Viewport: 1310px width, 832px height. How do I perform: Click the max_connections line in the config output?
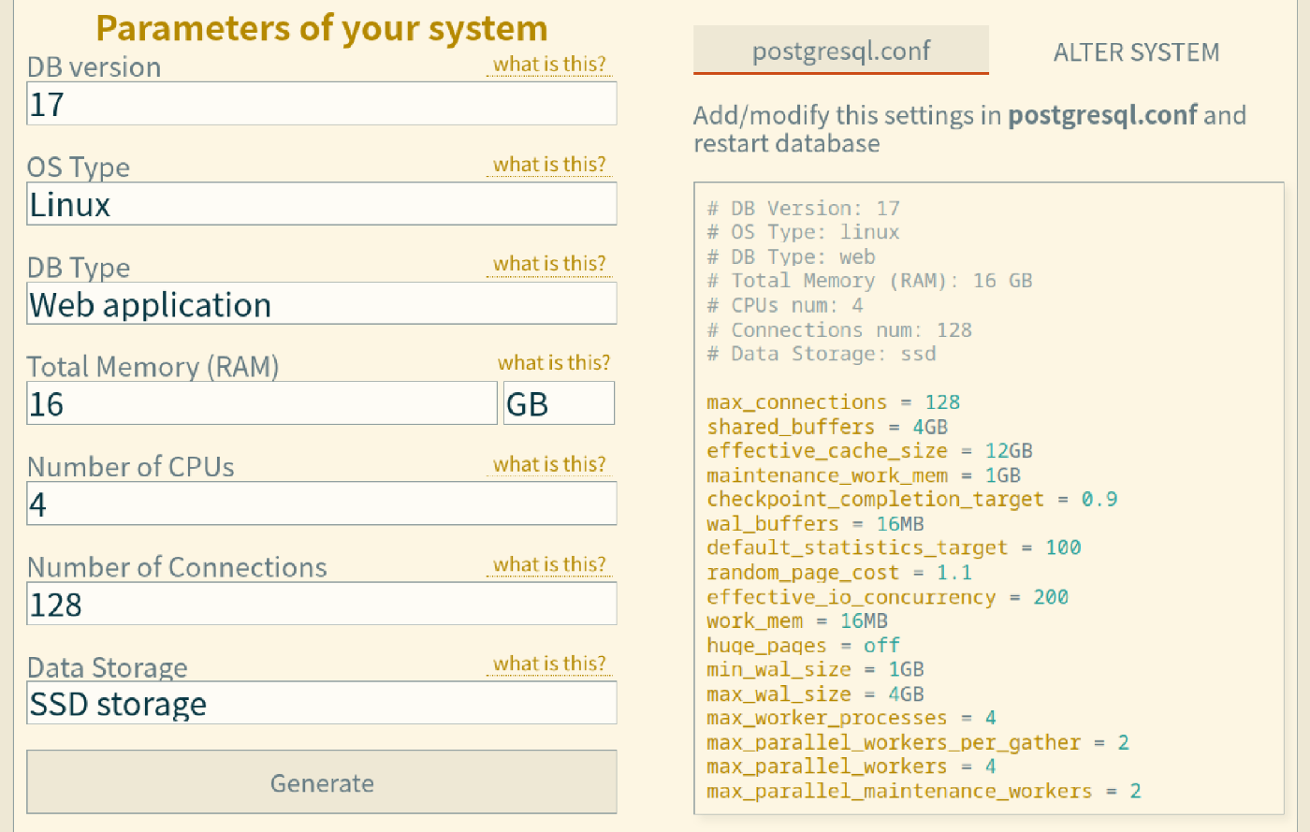[833, 402]
